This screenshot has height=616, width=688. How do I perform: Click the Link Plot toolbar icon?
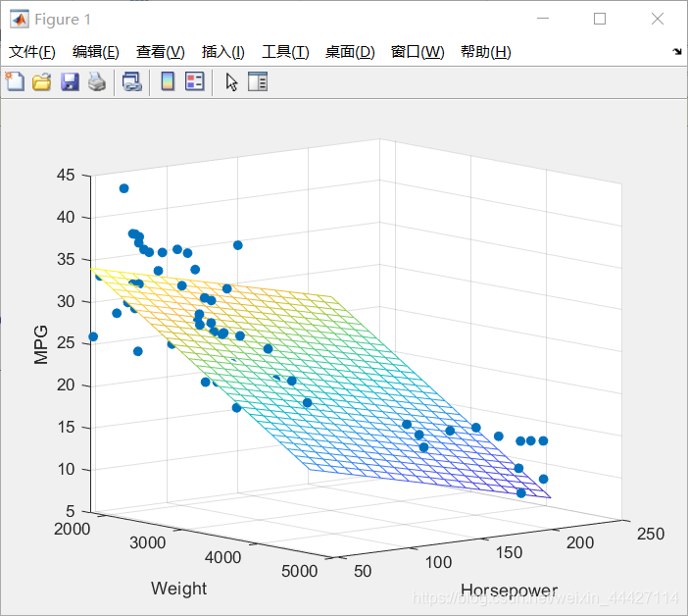[132, 82]
